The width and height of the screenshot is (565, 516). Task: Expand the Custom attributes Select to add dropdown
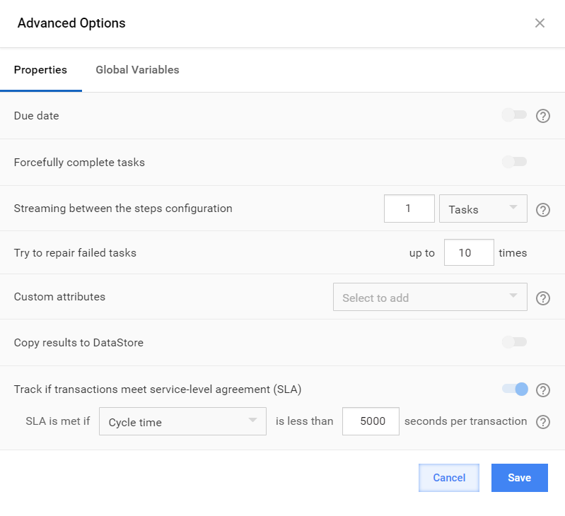pyautogui.click(x=430, y=297)
